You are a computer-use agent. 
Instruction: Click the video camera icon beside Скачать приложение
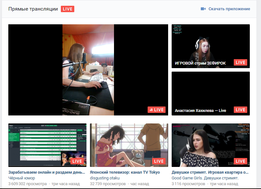pyautogui.click(x=203, y=9)
